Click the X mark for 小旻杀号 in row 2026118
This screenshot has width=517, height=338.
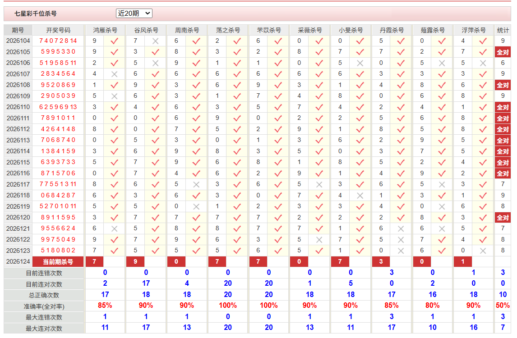[x=360, y=196]
